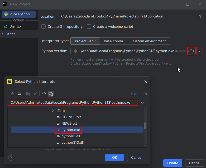206x168 pixels.
Task: Click the file tree scrollbar thumb
Action: click(x=145, y=126)
